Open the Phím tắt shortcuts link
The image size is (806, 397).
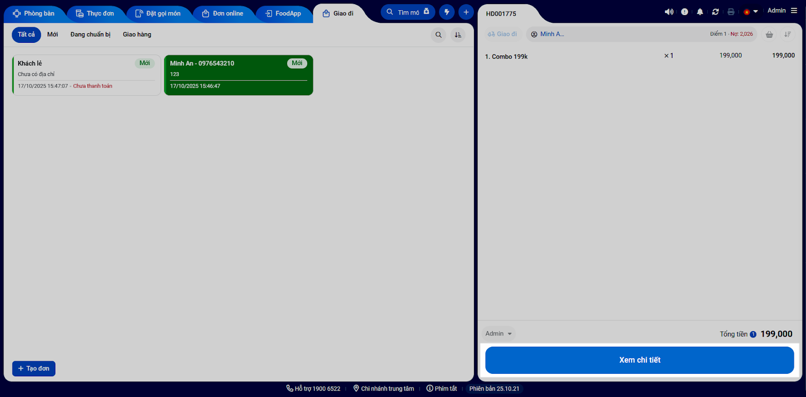point(442,388)
